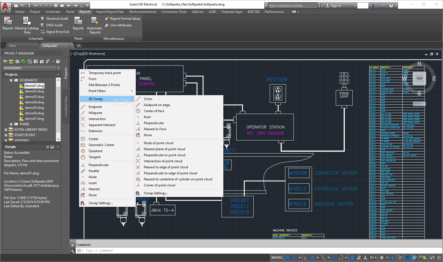Open Automatic Reports

95,25
